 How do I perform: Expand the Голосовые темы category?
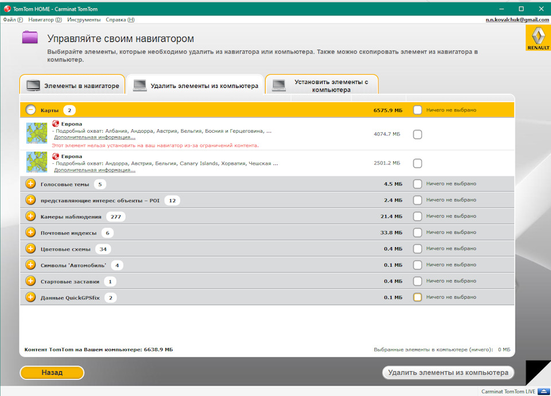[30, 184]
